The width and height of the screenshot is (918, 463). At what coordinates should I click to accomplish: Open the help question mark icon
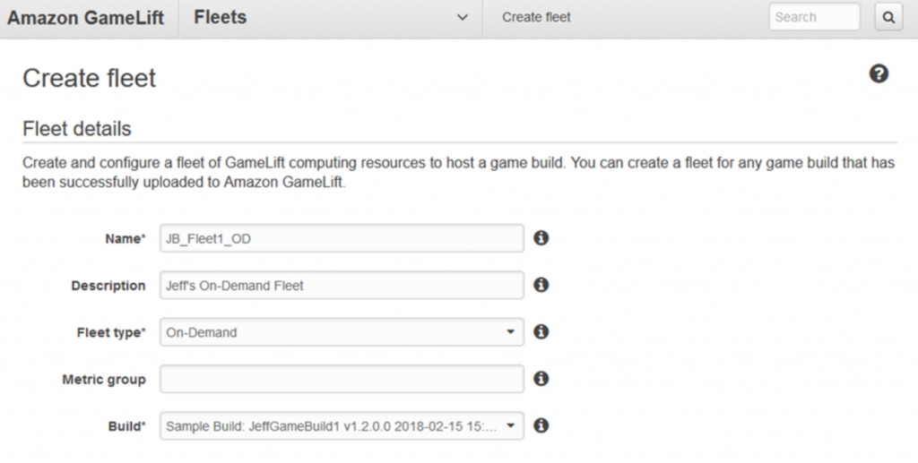tap(879, 73)
